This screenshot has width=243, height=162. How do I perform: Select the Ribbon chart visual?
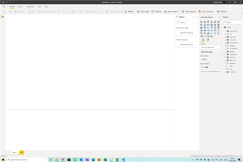(x=218, y=25)
